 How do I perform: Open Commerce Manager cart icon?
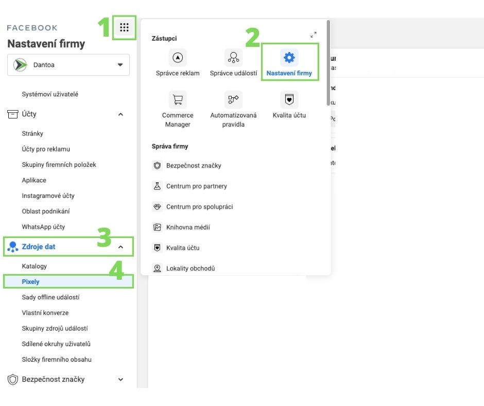(178, 99)
